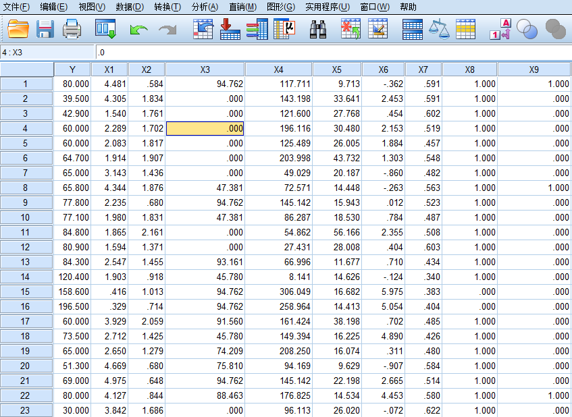The image size is (572, 417).
Task: Click the cell value editor field showing .0
Action: (334, 53)
